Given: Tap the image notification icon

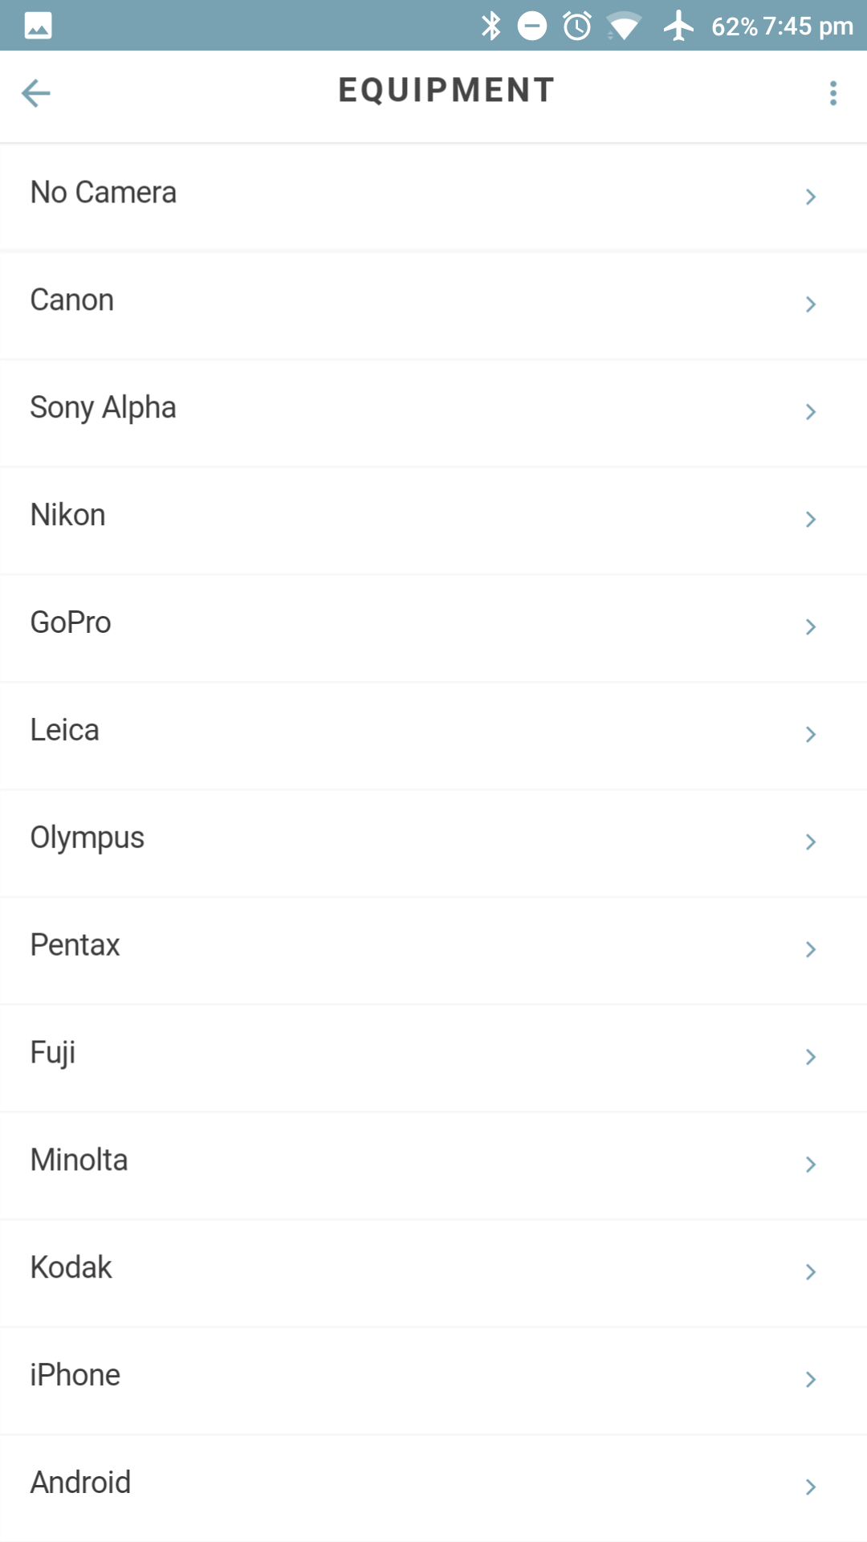Looking at the screenshot, I should (x=38, y=26).
